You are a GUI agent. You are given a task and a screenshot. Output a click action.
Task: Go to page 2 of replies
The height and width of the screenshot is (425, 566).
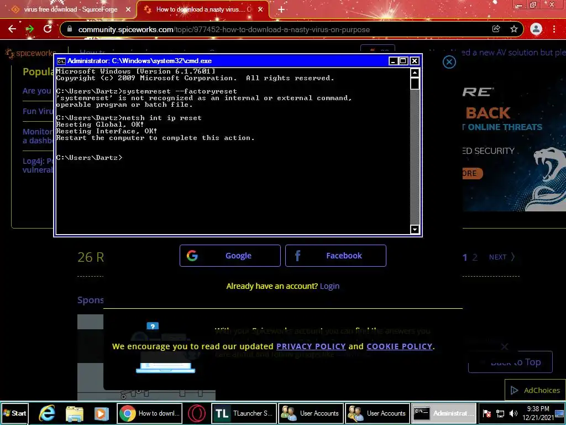point(475,257)
